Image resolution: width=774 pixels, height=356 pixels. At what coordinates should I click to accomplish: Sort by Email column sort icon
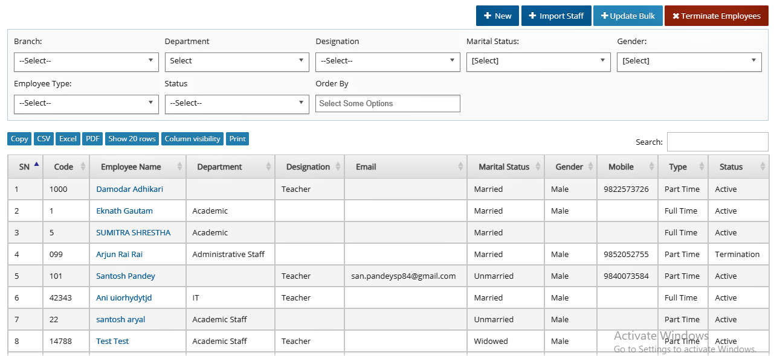pos(460,167)
